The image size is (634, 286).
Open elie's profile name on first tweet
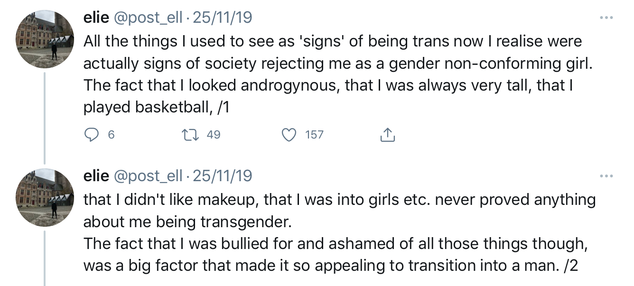tap(96, 18)
